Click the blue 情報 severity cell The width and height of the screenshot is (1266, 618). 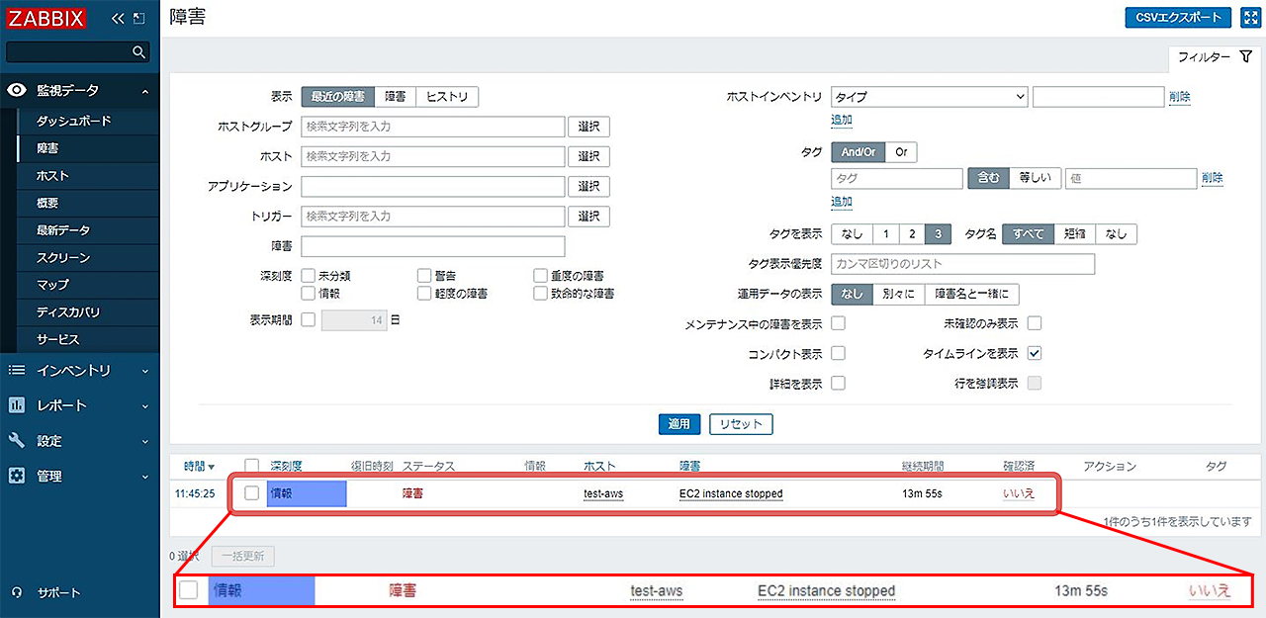307,493
